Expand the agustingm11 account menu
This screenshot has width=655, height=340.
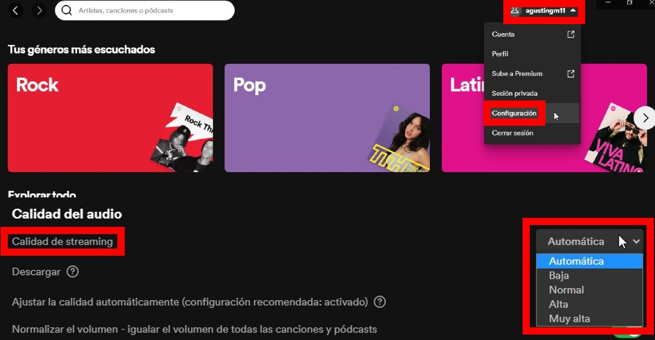(545, 11)
